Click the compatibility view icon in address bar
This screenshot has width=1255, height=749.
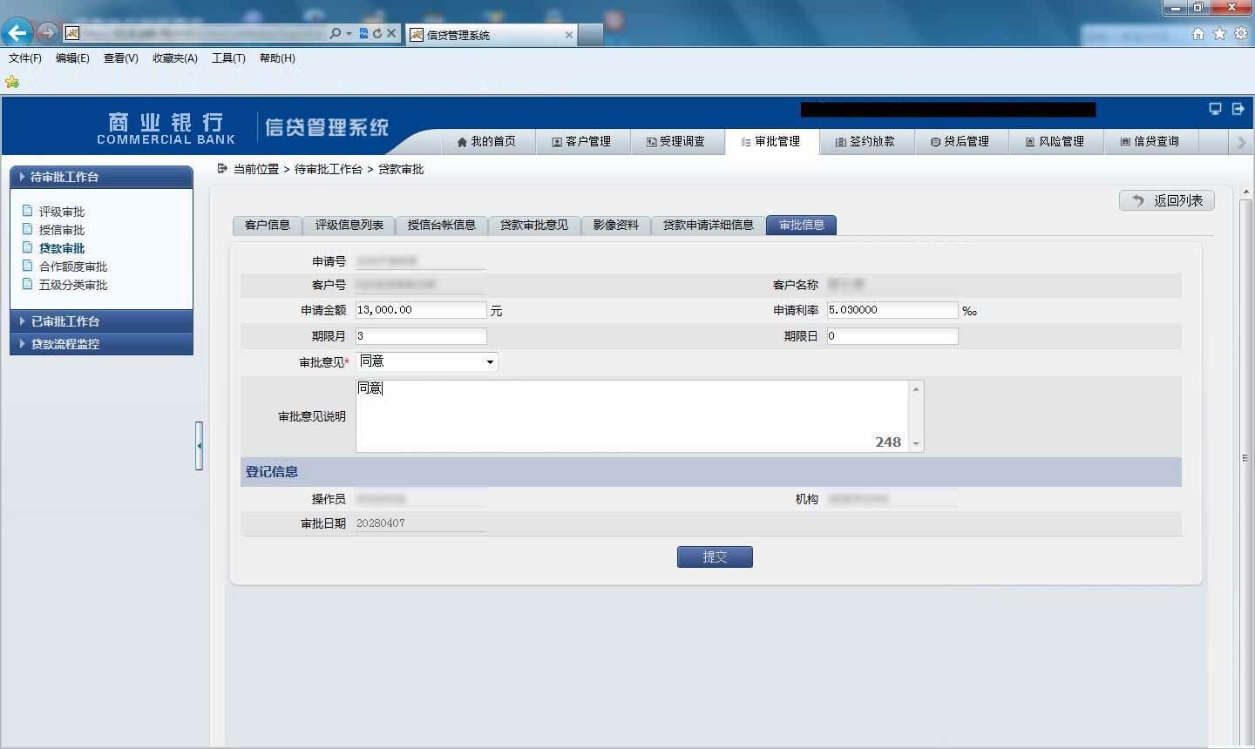[363, 33]
